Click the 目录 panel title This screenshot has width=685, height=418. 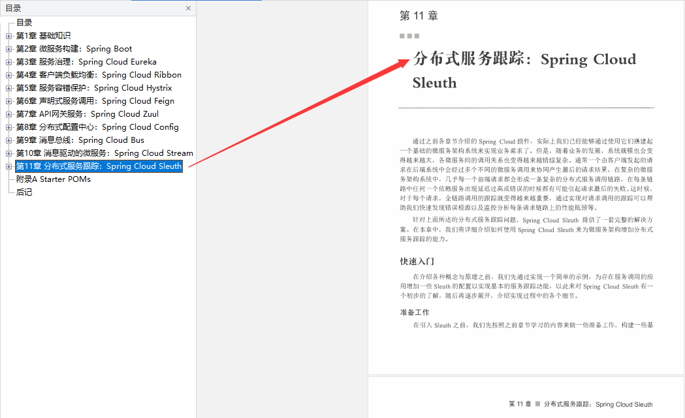click(13, 8)
